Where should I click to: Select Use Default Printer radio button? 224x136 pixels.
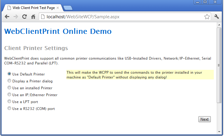point(9,74)
